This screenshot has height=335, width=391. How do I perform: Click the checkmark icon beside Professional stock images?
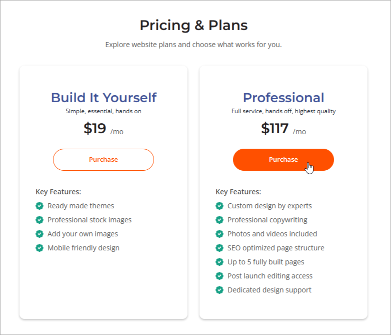(x=39, y=220)
